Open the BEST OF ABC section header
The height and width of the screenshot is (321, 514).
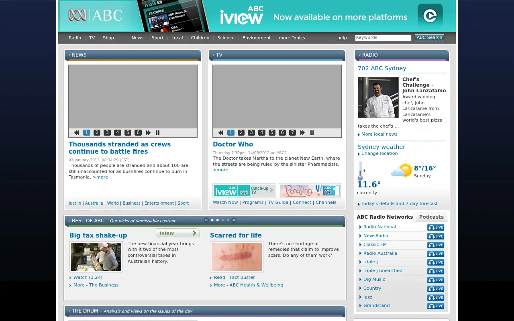pyautogui.click(x=205, y=221)
